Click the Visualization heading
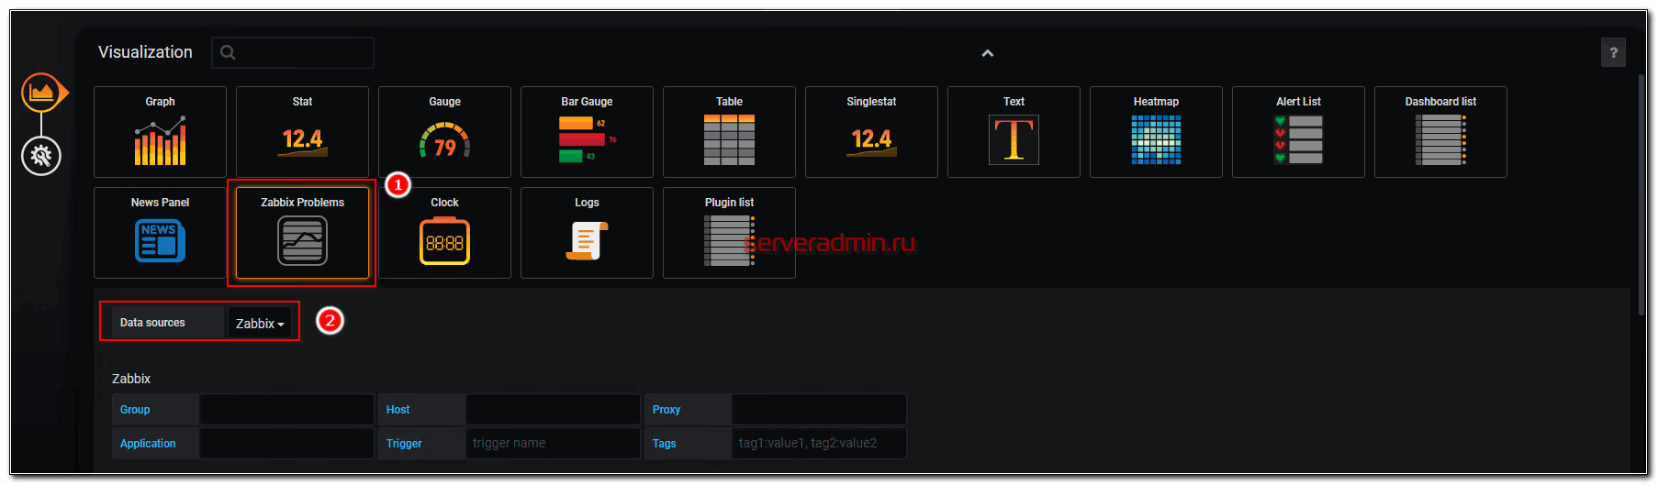 [145, 52]
